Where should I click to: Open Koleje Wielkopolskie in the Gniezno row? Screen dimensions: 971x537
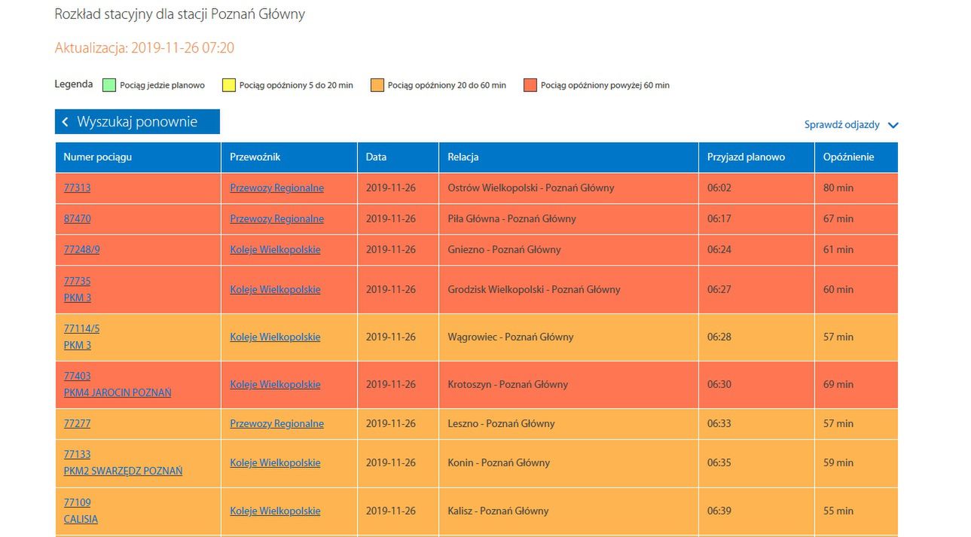275,249
